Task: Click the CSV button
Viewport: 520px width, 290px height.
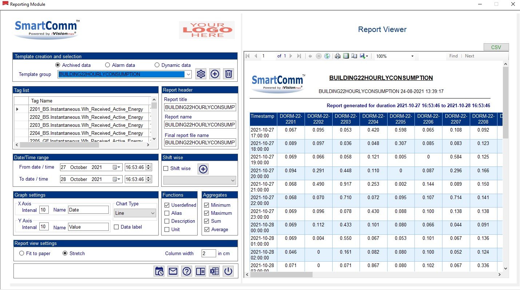Action: click(496, 47)
